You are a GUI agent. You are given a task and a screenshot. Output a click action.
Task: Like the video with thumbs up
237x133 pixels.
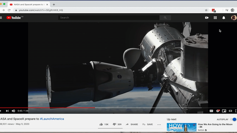click(101, 124)
